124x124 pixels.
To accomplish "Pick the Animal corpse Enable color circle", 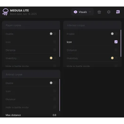I will click(x=51, y=83).
